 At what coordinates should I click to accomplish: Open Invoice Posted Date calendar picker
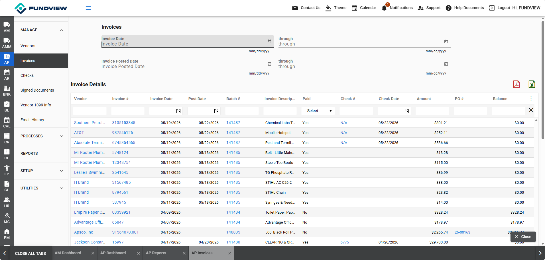(269, 64)
